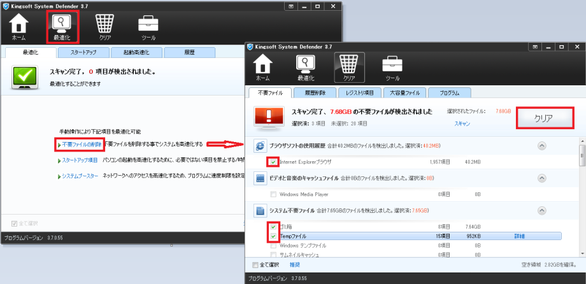Enable the Windows Media Player checkbox

273,194
